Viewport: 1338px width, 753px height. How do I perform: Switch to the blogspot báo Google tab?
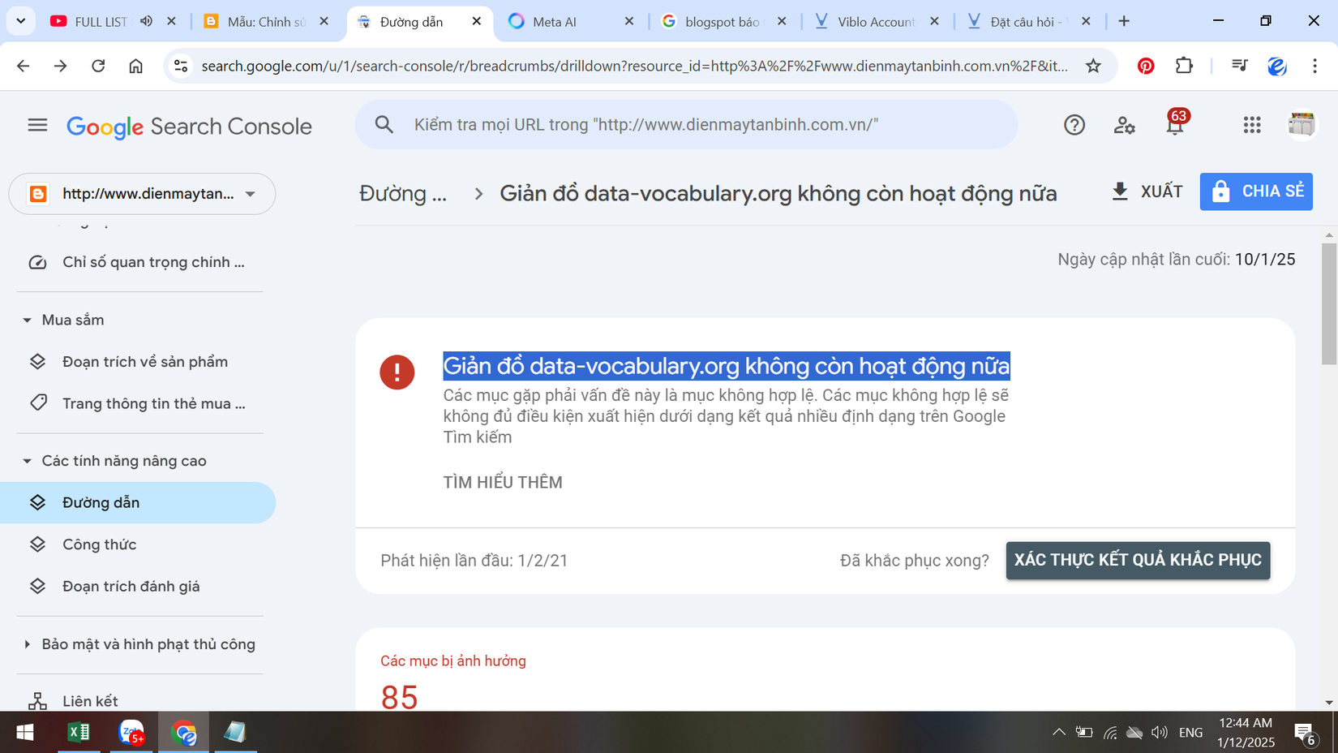722,22
